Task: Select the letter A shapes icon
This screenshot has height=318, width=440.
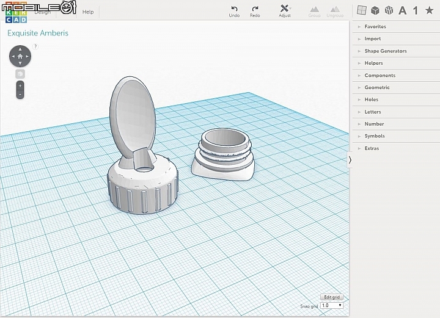Action: (x=402, y=10)
